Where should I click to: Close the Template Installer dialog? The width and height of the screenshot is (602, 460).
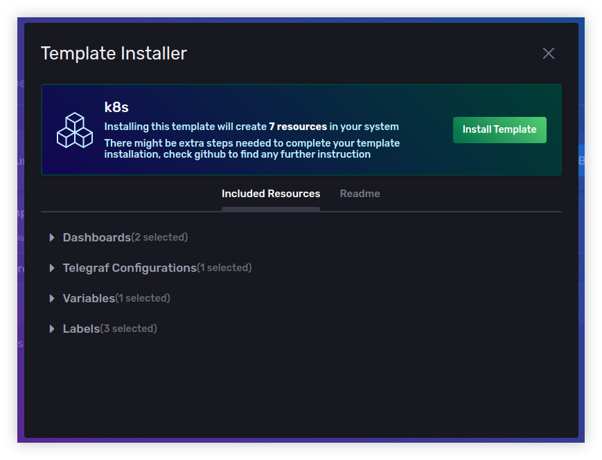(x=549, y=53)
